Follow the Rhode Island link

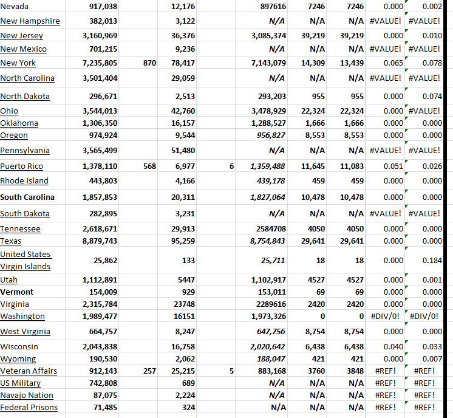pyautogui.click(x=24, y=180)
